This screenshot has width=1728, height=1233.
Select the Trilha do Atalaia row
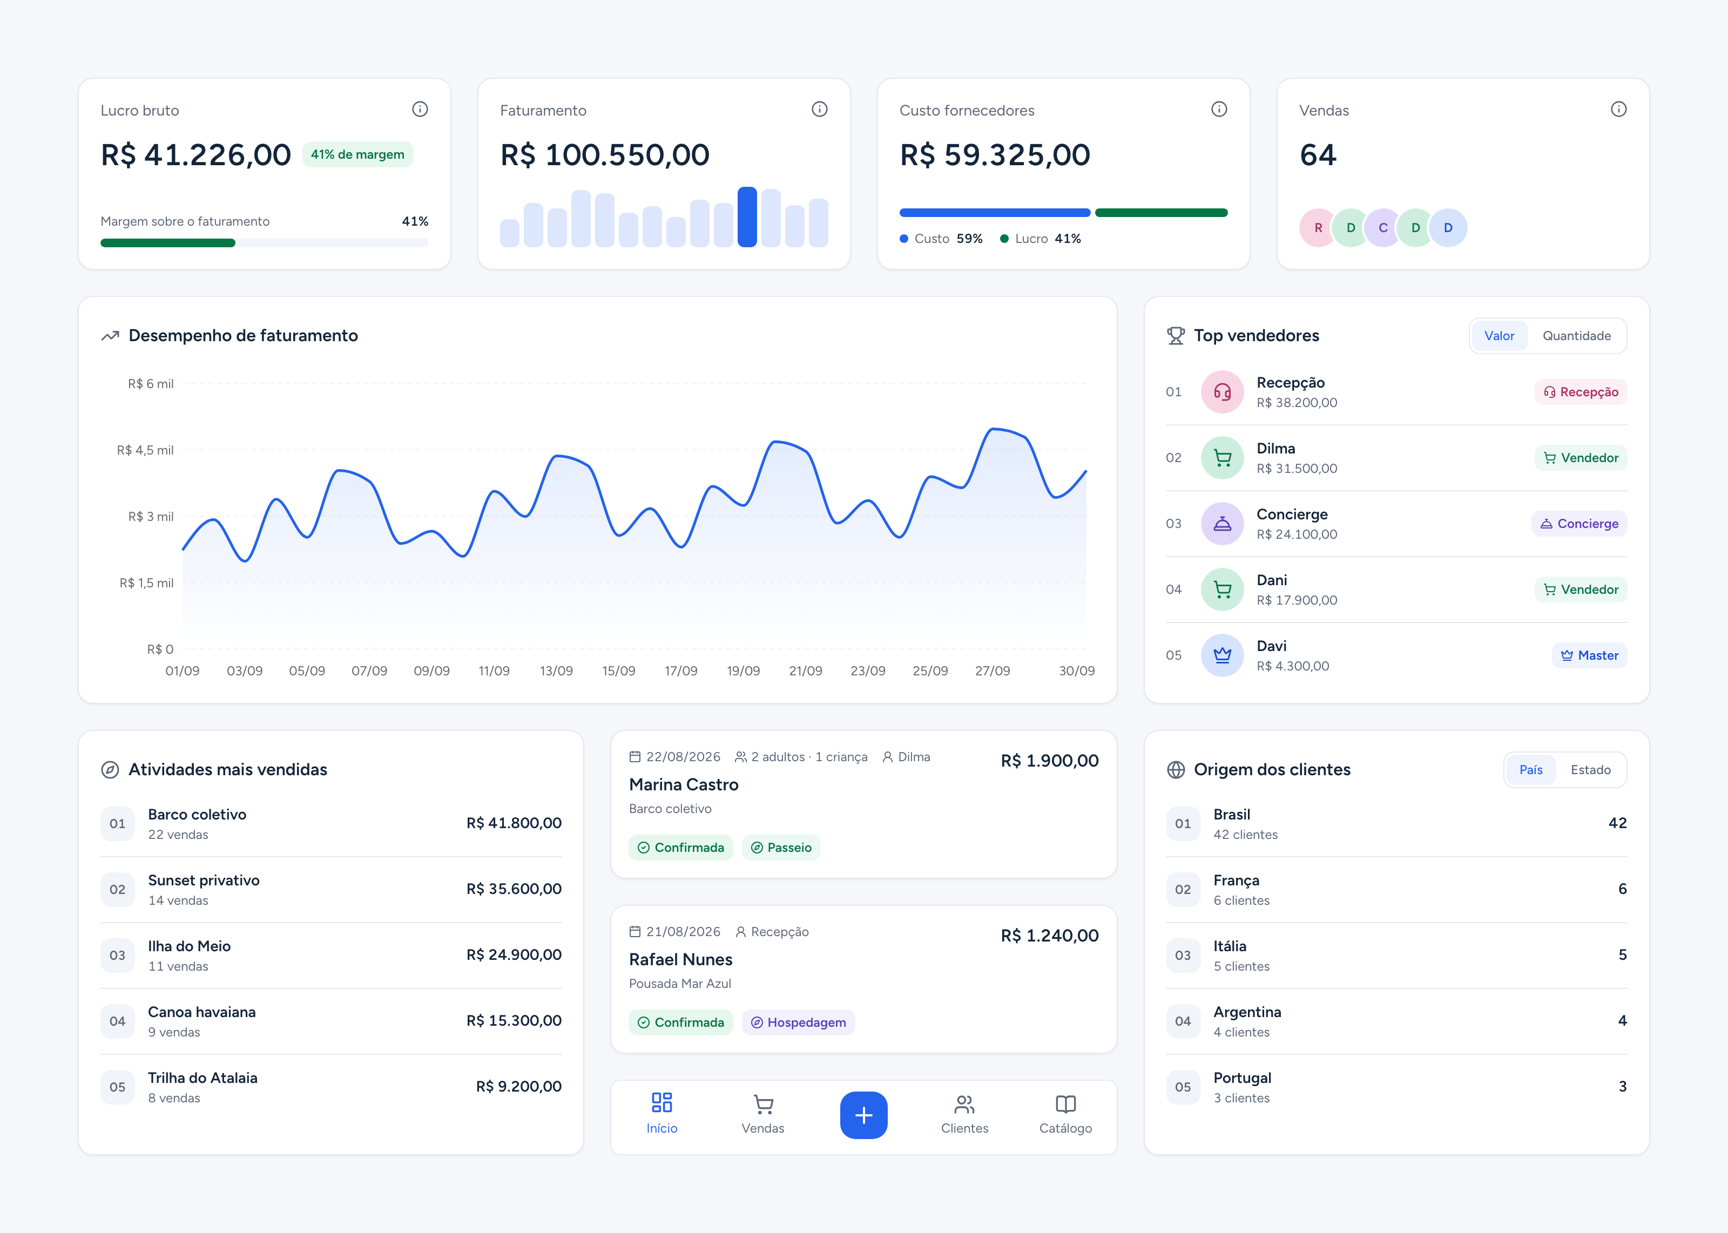[331, 1087]
